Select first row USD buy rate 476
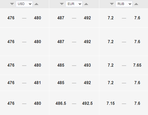The width and height of the screenshot is (148, 115). click(11, 18)
